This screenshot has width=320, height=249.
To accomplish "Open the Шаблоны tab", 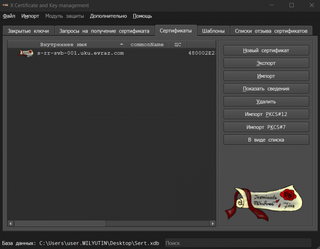I will click(213, 31).
